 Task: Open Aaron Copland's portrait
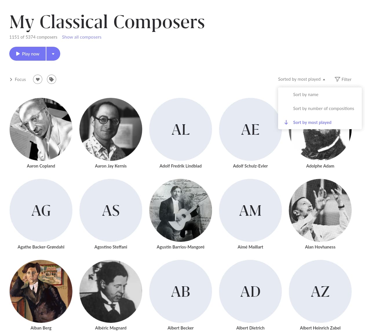point(41,129)
